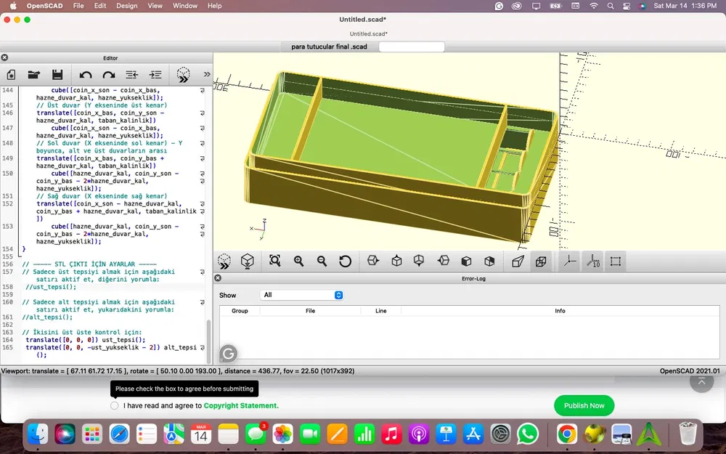Viewport: 726px width, 454px height.
Task: Click the Publish Now button
Action: [584, 405]
